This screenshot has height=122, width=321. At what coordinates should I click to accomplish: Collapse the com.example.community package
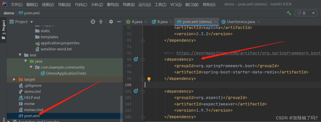click(x=31, y=67)
